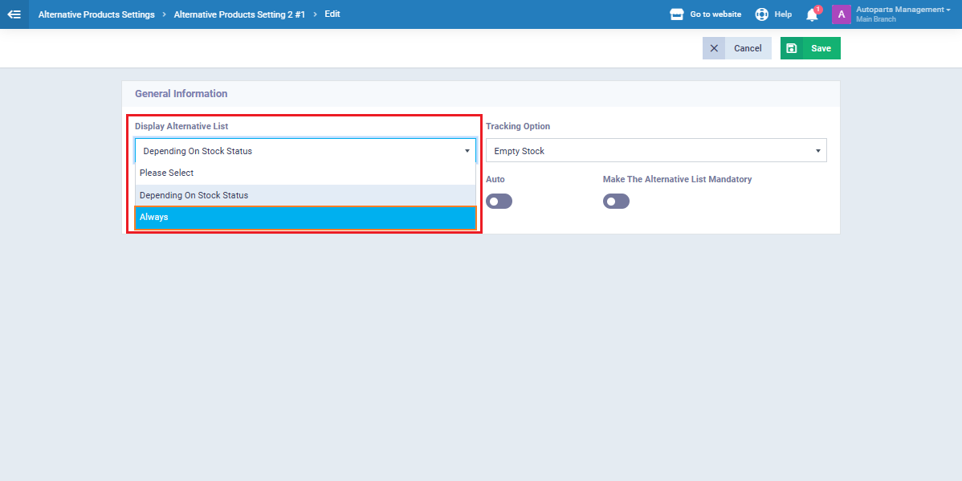Click the General Information section header
962x481 pixels.
click(x=181, y=94)
